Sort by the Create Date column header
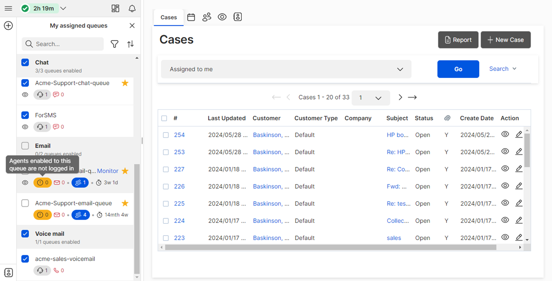This screenshot has width=552, height=281. click(x=477, y=118)
